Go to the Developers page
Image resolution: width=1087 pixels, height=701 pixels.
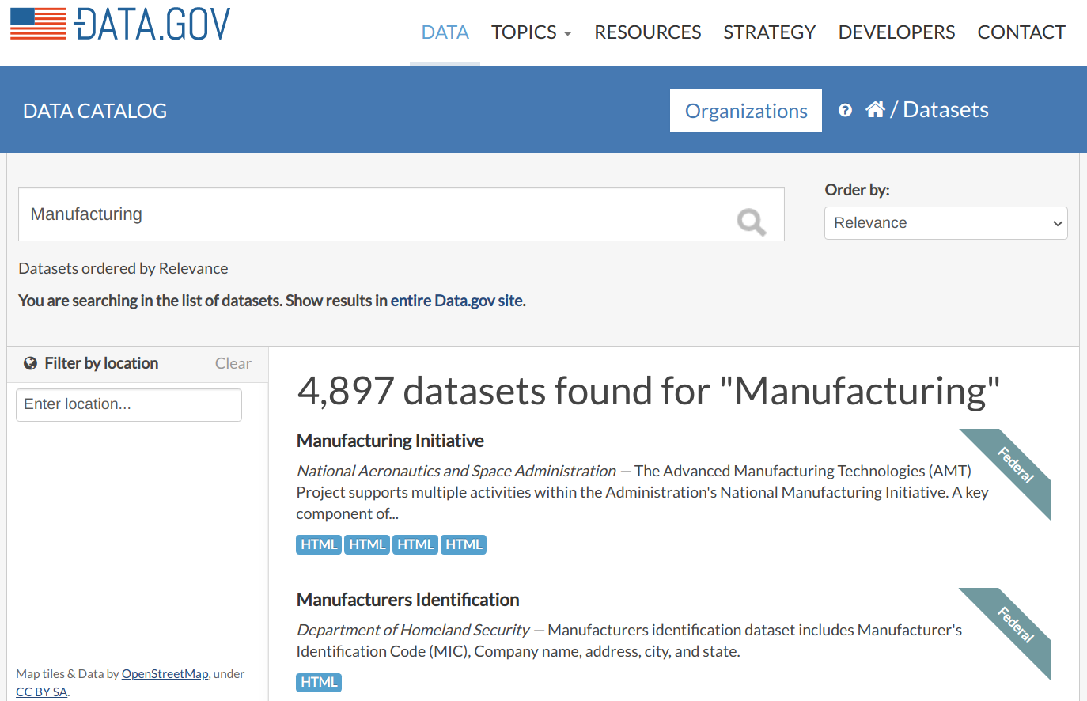896,32
